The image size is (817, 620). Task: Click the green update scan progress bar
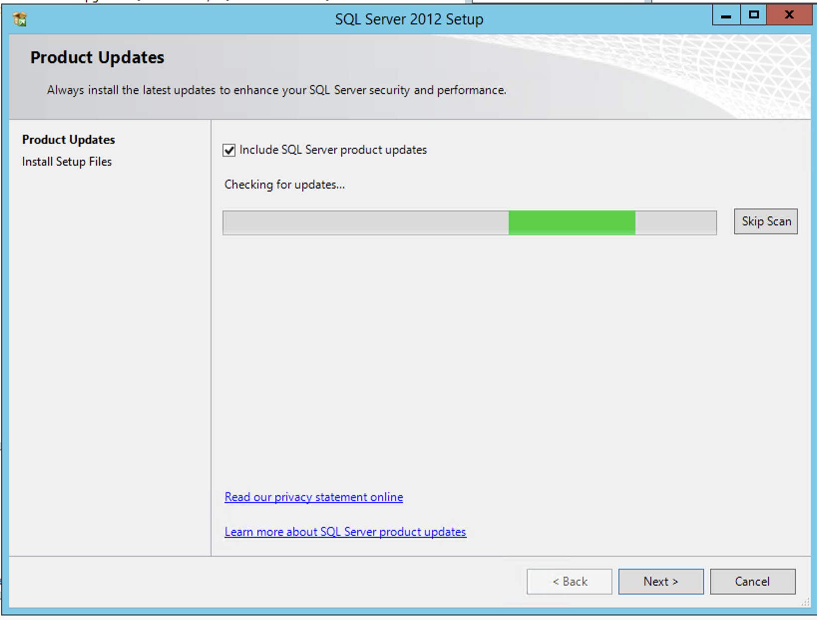(572, 222)
